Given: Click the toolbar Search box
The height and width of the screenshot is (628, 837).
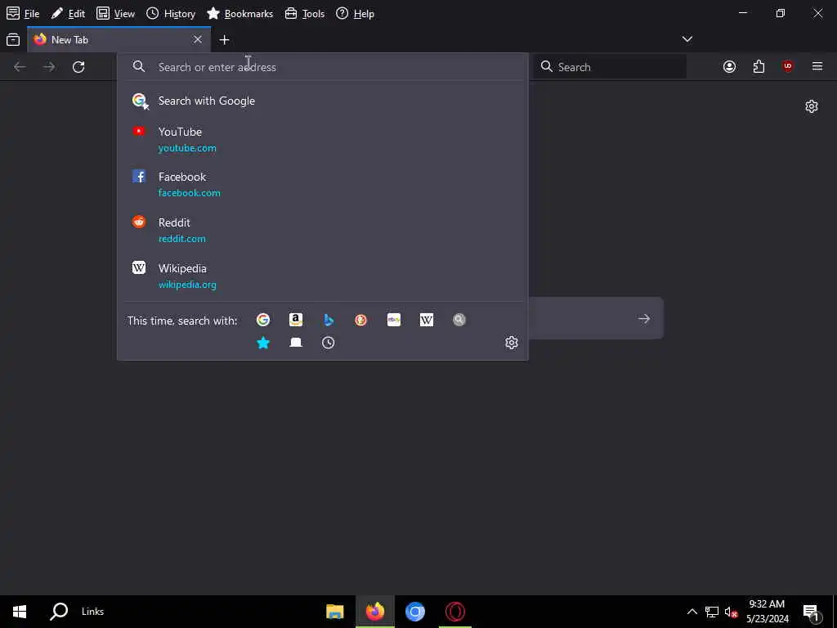Looking at the screenshot, I should click(x=610, y=67).
